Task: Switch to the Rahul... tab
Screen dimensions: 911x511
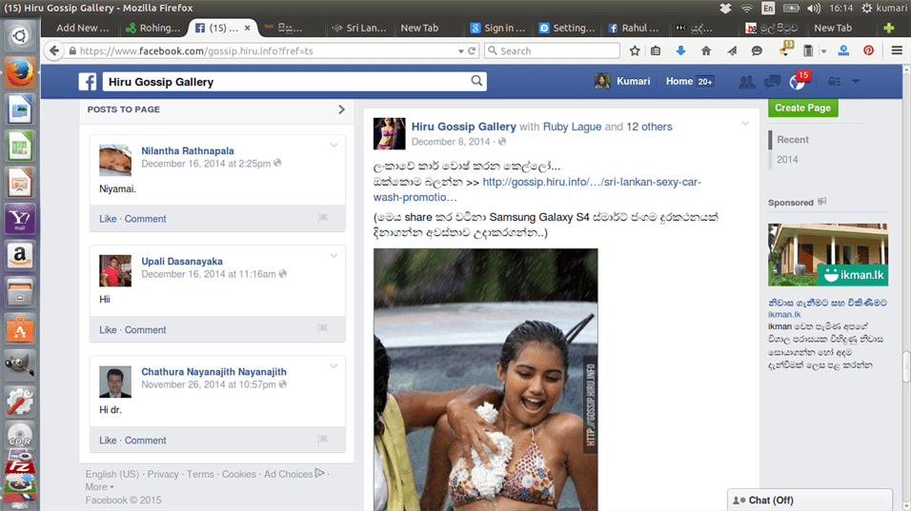Action: coord(634,28)
